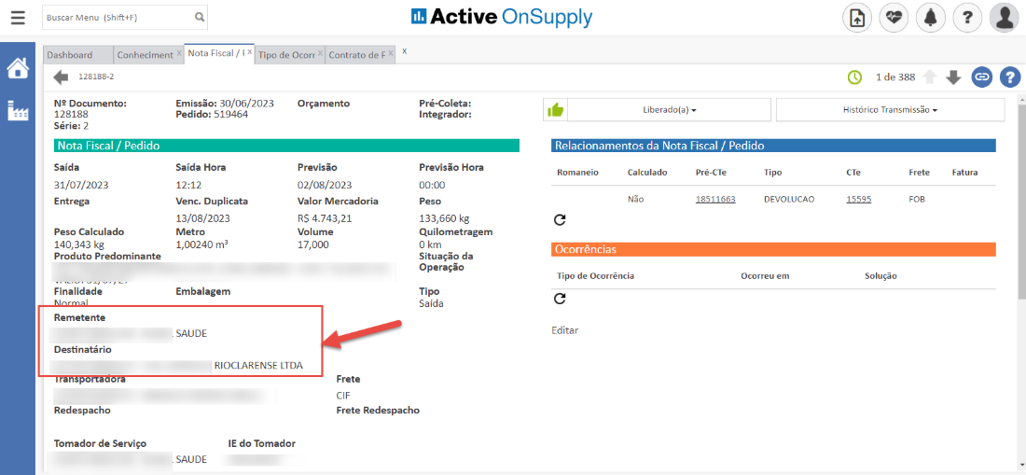Close the Tipo de Ocorr tab
The width and height of the screenshot is (1026, 475).
point(321,53)
